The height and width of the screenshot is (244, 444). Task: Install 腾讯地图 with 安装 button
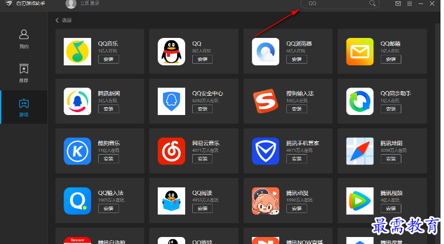(x=391, y=159)
